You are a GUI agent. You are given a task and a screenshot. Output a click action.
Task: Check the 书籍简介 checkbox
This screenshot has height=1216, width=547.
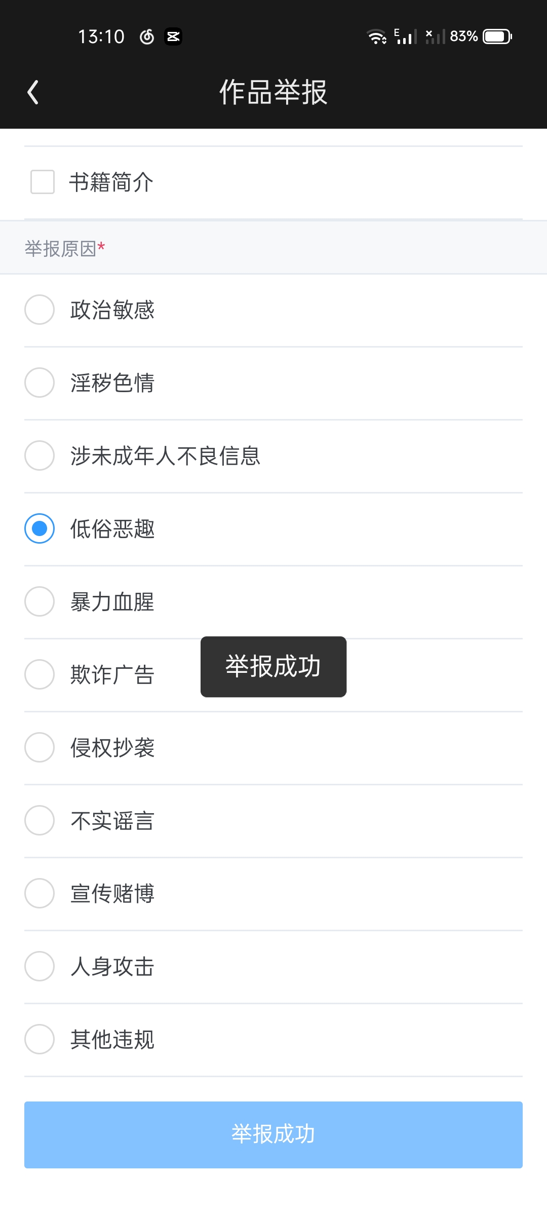click(43, 182)
